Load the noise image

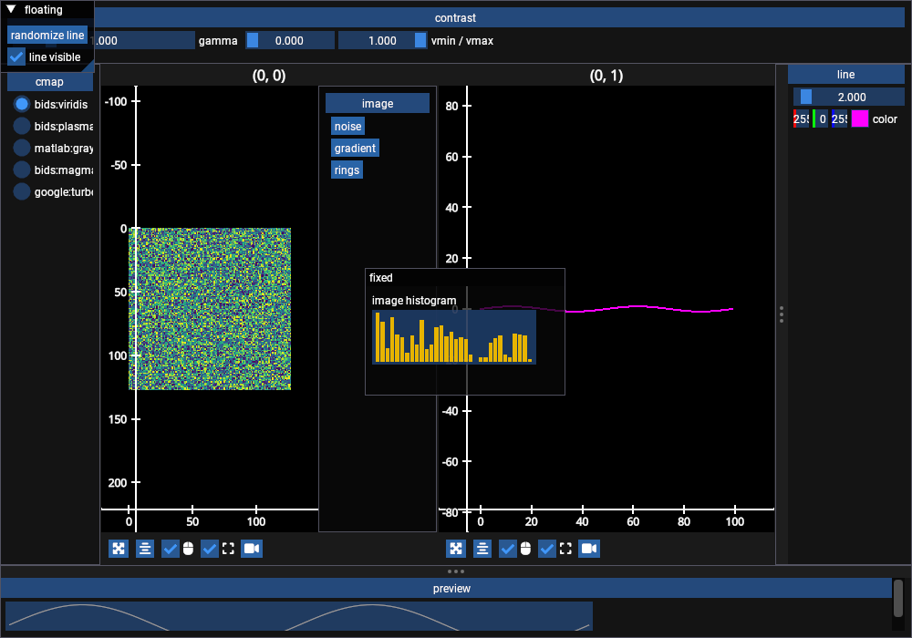[x=347, y=126]
